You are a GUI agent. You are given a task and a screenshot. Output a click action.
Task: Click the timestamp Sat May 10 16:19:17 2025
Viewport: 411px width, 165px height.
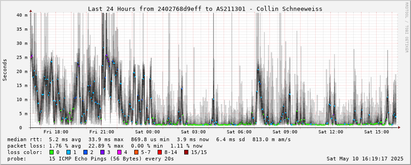[x=365, y=159]
